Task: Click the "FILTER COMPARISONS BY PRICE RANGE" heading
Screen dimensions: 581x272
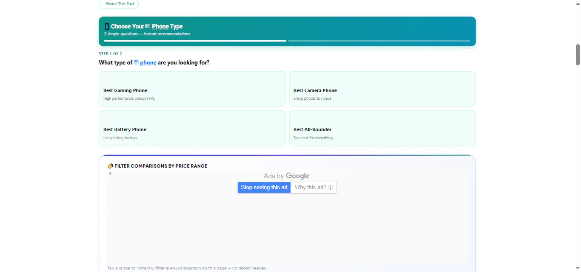Action: pyautogui.click(x=161, y=166)
